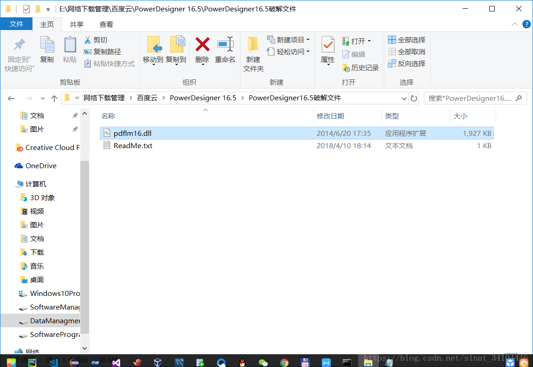Click the History (历史记录) button
Screen dimensions: 533x367
point(361,68)
